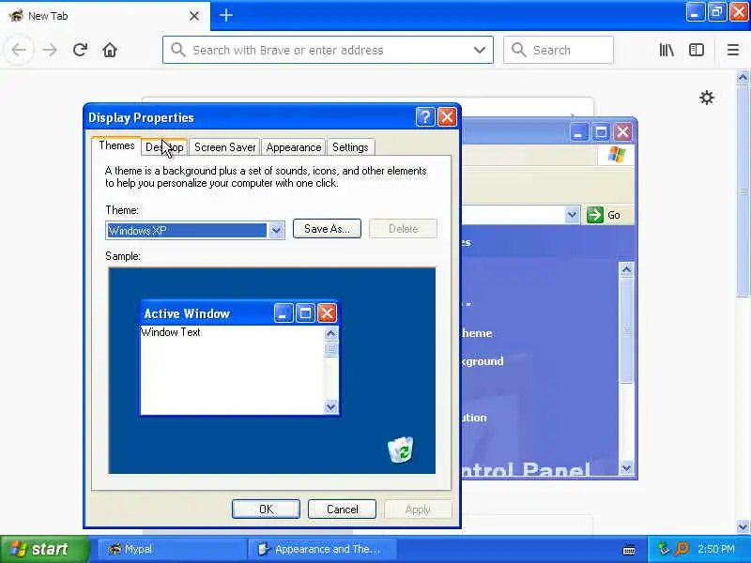Expand the address bar history dropdown
751x563 pixels.
pyautogui.click(x=480, y=50)
